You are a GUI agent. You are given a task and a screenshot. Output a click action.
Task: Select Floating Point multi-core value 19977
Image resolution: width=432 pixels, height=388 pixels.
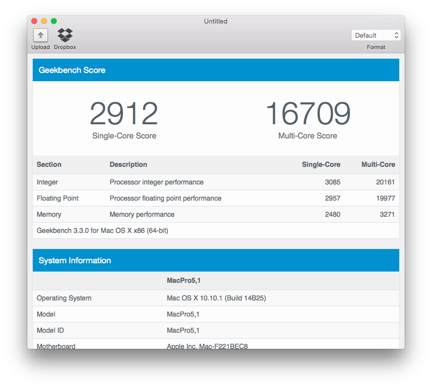click(x=386, y=199)
